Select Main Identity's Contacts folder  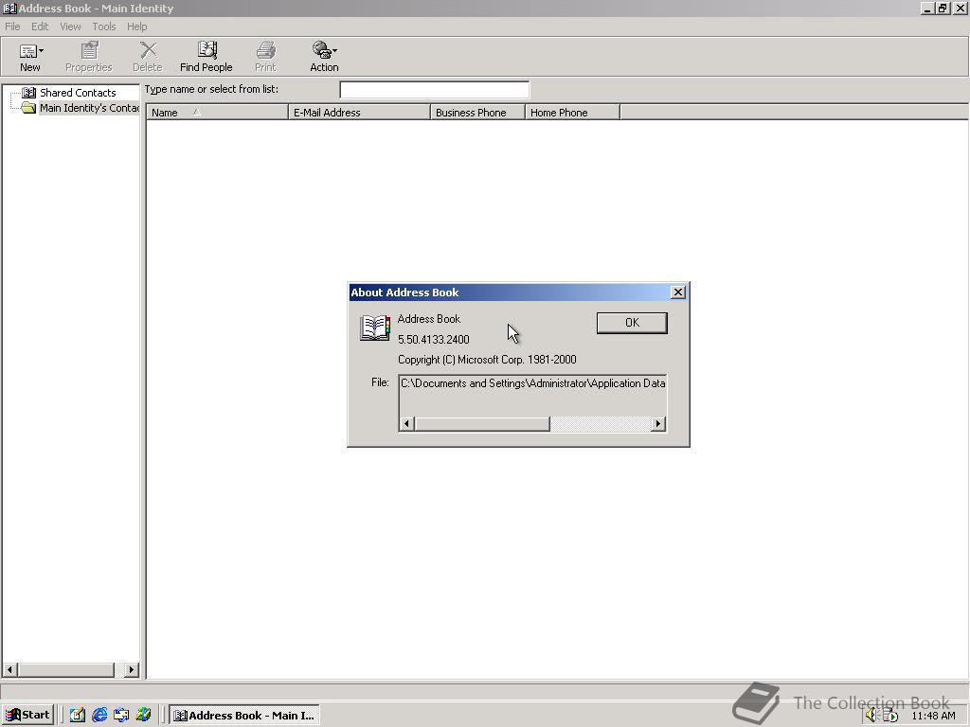[89, 108]
